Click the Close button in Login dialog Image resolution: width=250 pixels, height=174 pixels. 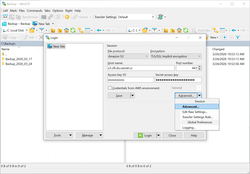[172, 135]
